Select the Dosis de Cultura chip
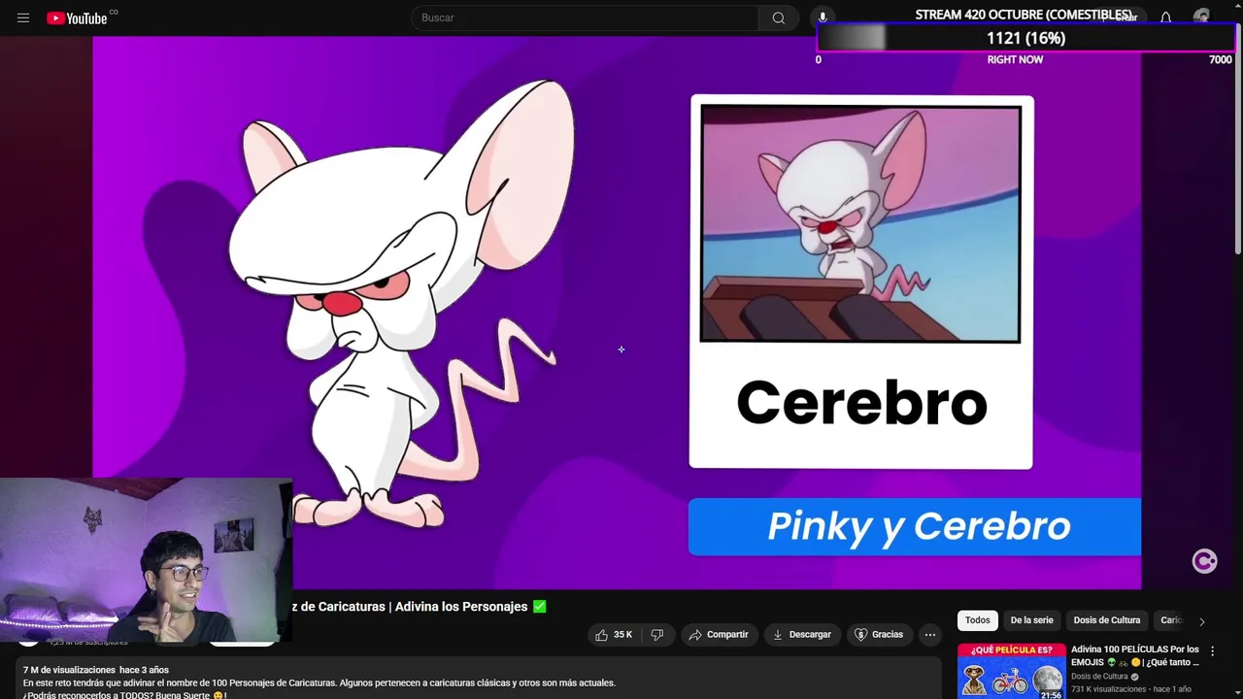1243x699 pixels. click(1107, 620)
